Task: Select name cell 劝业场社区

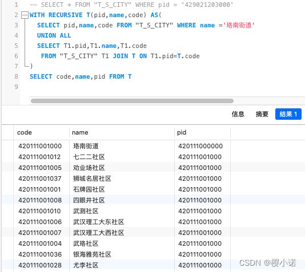Action: coord(89,168)
